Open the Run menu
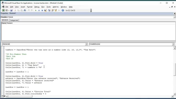 click(43, 7)
